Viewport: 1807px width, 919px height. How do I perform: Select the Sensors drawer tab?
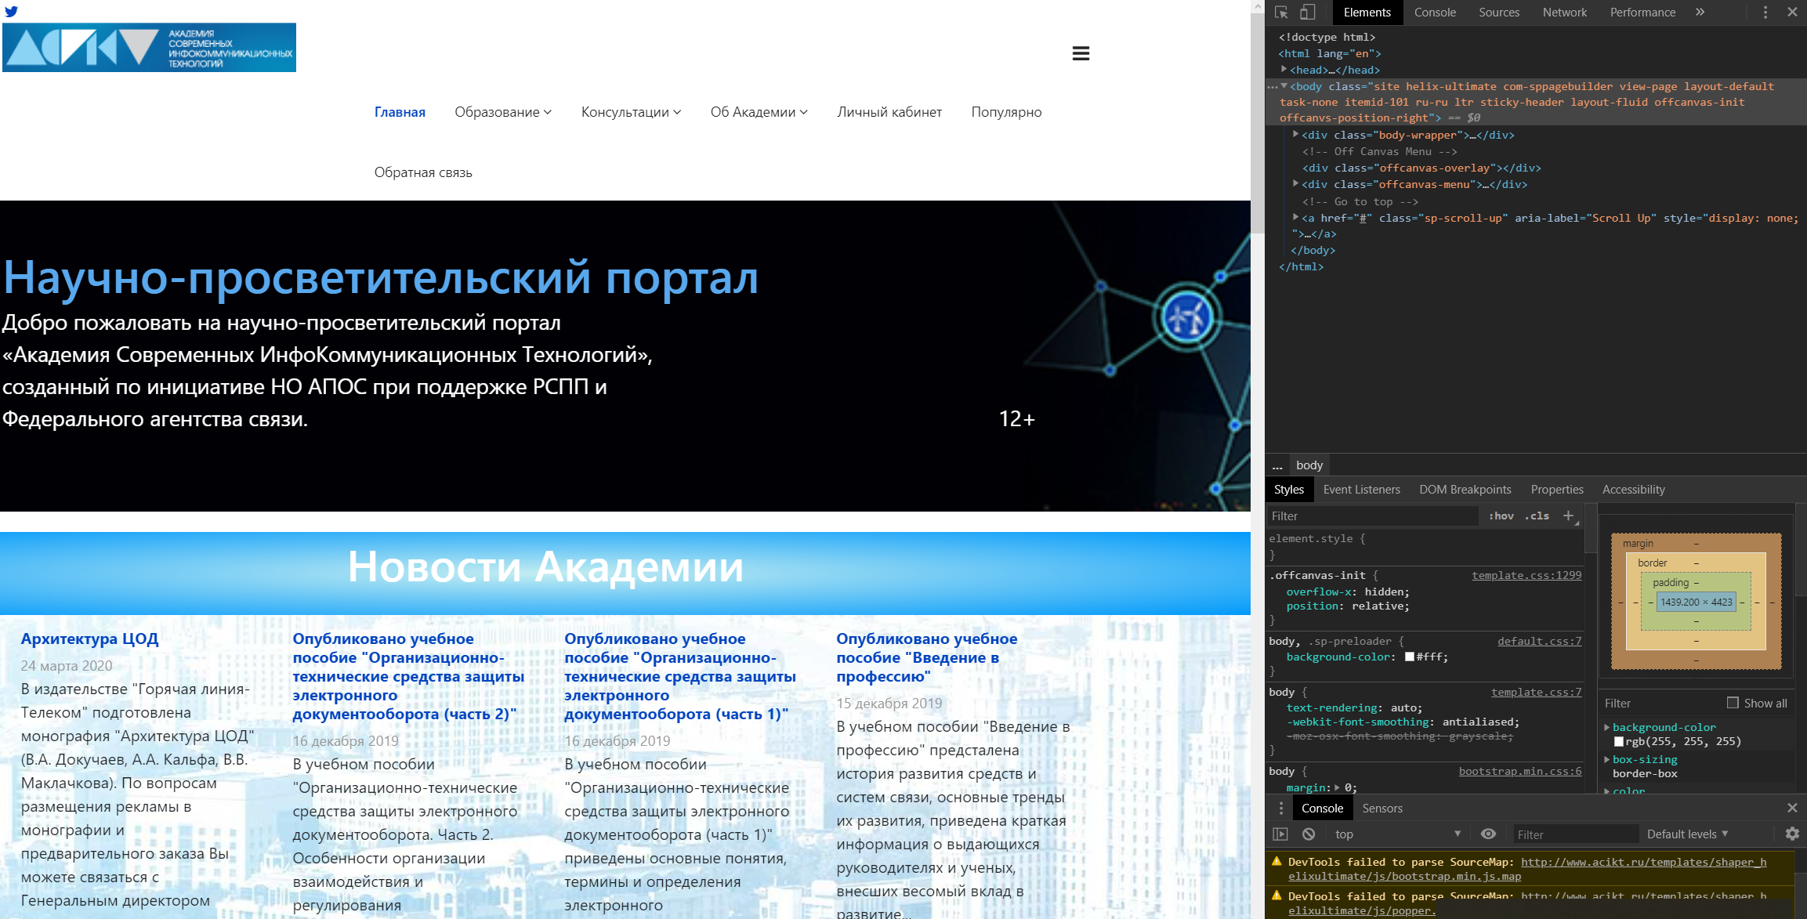coord(1382,809)
